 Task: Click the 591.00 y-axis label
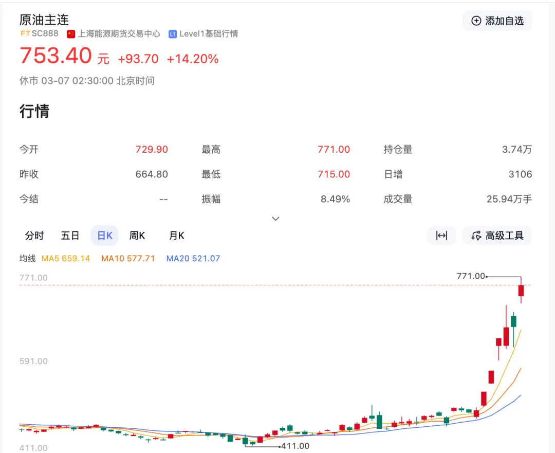pyautogui.click(x=33, y=361)
